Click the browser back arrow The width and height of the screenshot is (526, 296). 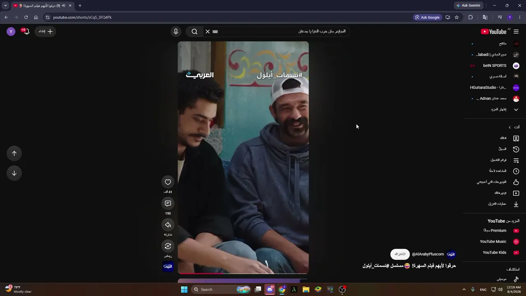coord(6,17)
